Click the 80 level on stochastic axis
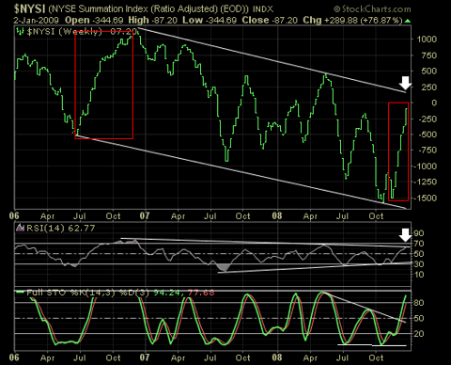451x365 pixels. 418,303
